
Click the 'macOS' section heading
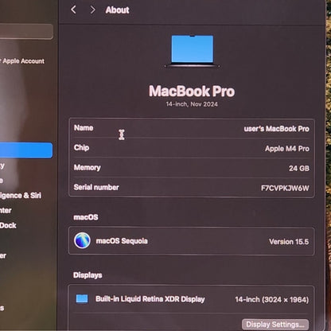point(86,217)
